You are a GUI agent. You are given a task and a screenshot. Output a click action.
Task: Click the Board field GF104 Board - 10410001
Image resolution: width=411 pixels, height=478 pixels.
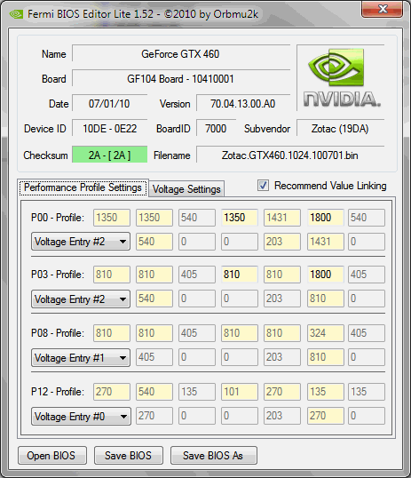tap(181, 79)
